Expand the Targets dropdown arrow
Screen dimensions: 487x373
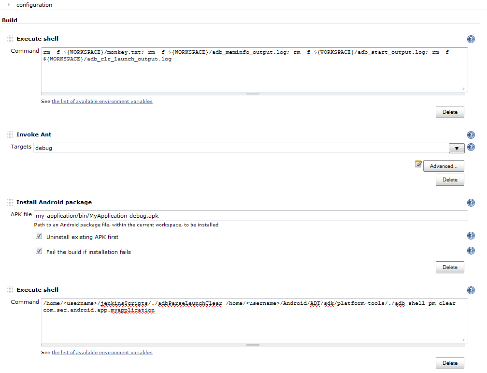[457, 149]
